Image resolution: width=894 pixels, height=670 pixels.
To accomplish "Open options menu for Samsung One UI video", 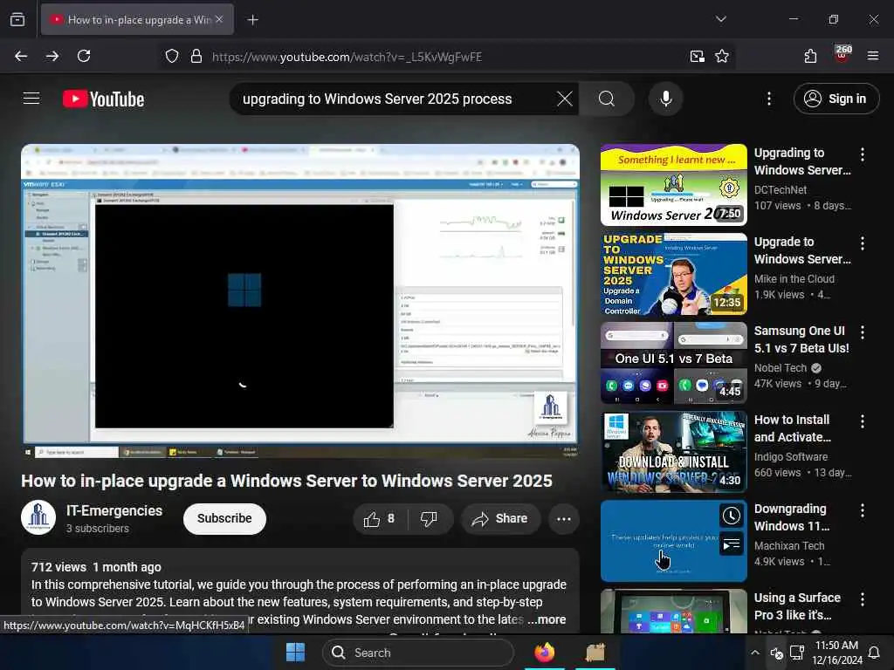I will tap(862, 332).
